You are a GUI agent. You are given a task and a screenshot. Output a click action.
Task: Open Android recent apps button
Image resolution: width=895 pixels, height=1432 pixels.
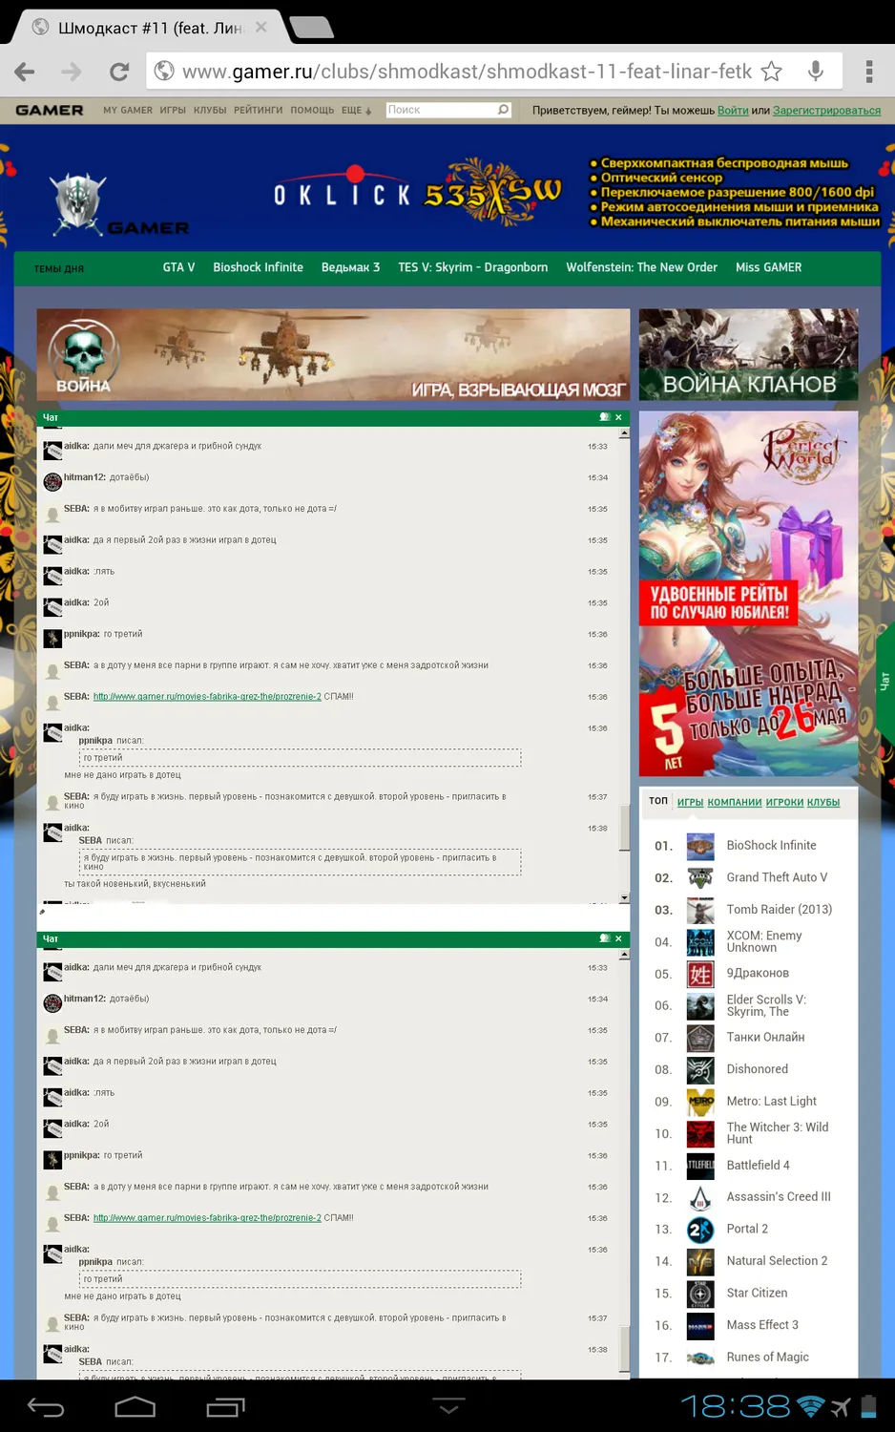coord(225,1406)
